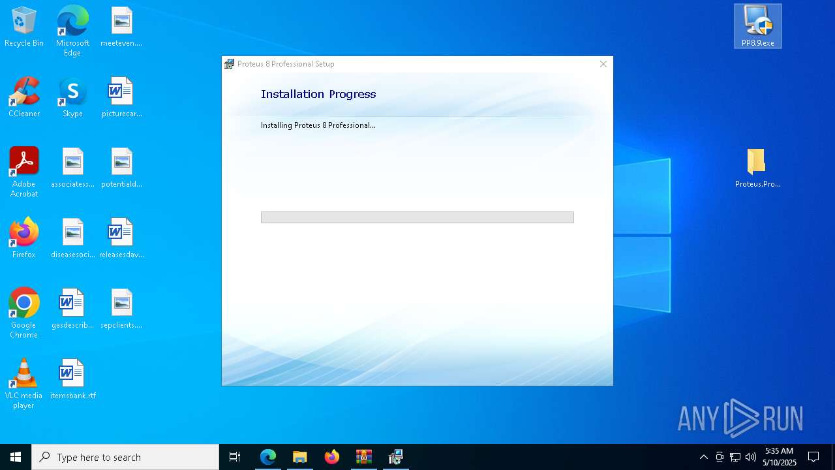The height and width of the screenshot is (470, 835).
Task: Select the PP8.9.exe installer on desktop
Action: [x=757, y=27]
